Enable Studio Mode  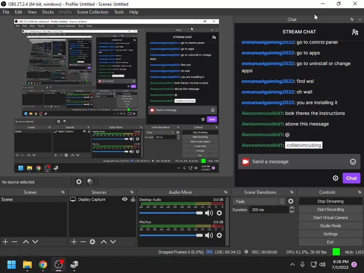tap(330, 226)
